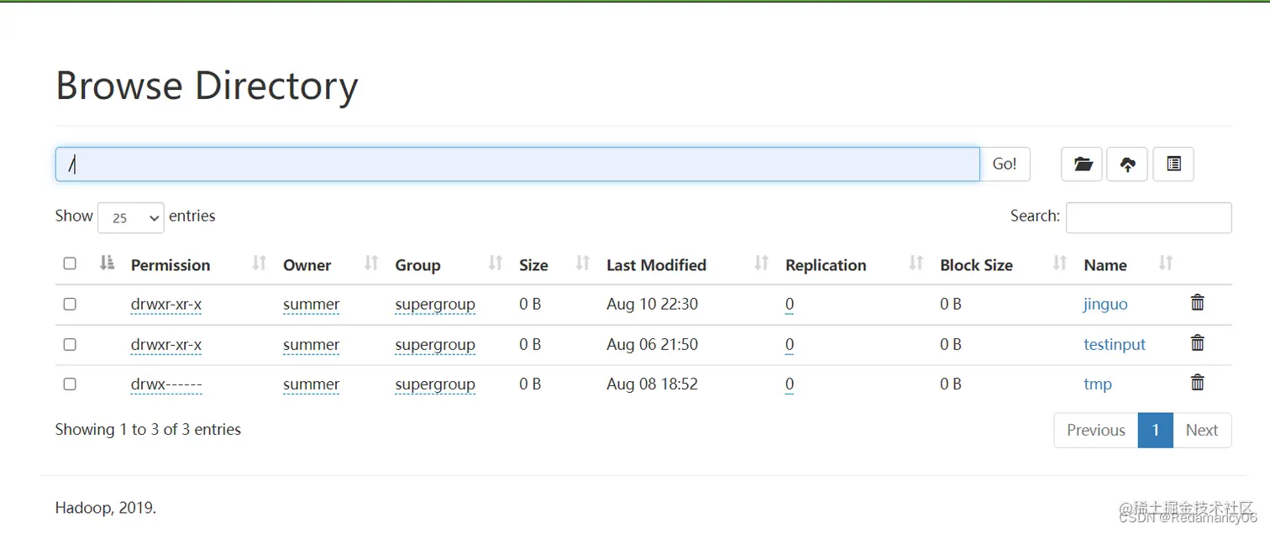
Task: Check the box for the tmp row
Action: click(x=70, y=384)
